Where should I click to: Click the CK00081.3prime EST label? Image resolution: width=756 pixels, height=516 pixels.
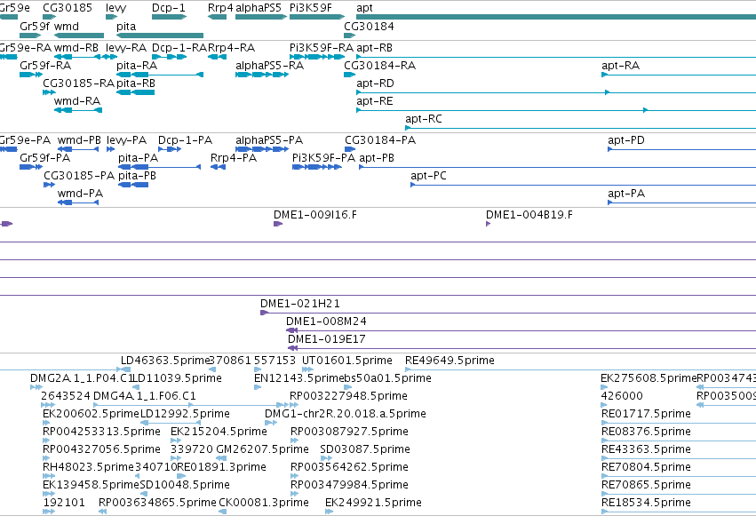tap(264, 503)
